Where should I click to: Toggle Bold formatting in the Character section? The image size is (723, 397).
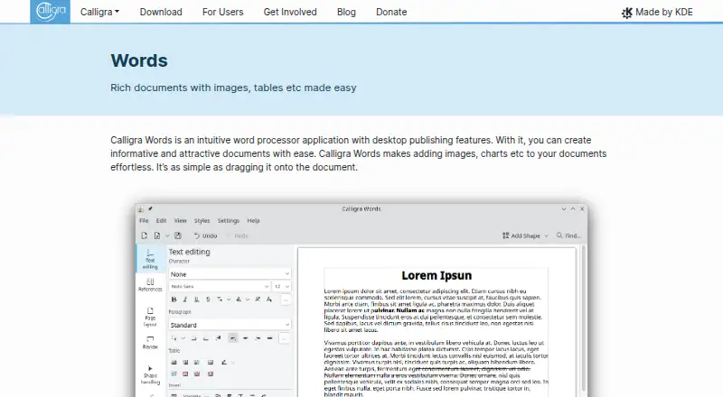click(x=174, y=300)
